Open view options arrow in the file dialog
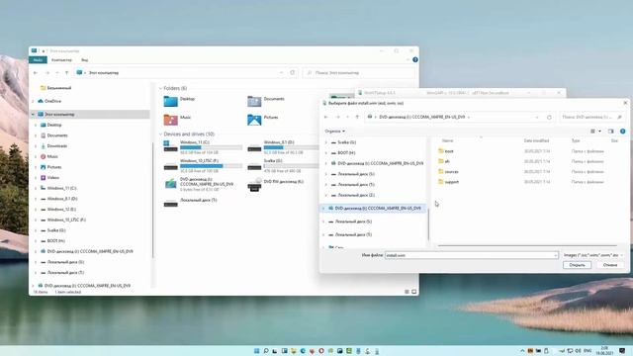The height and width of the screenshot is (356, 633). pos(599,132)
